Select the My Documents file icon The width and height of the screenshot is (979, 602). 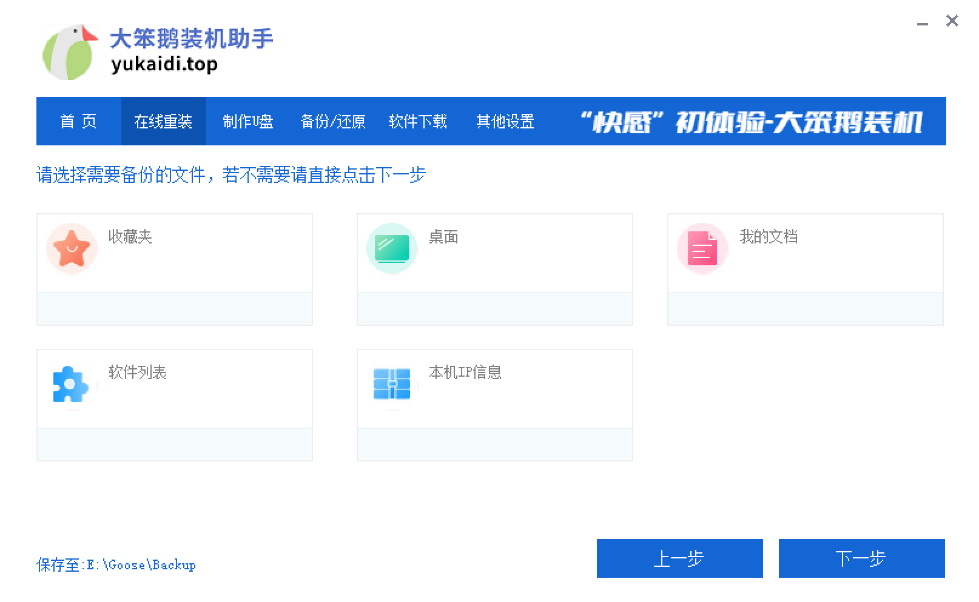pyautogui.click(x=702, y=248)
